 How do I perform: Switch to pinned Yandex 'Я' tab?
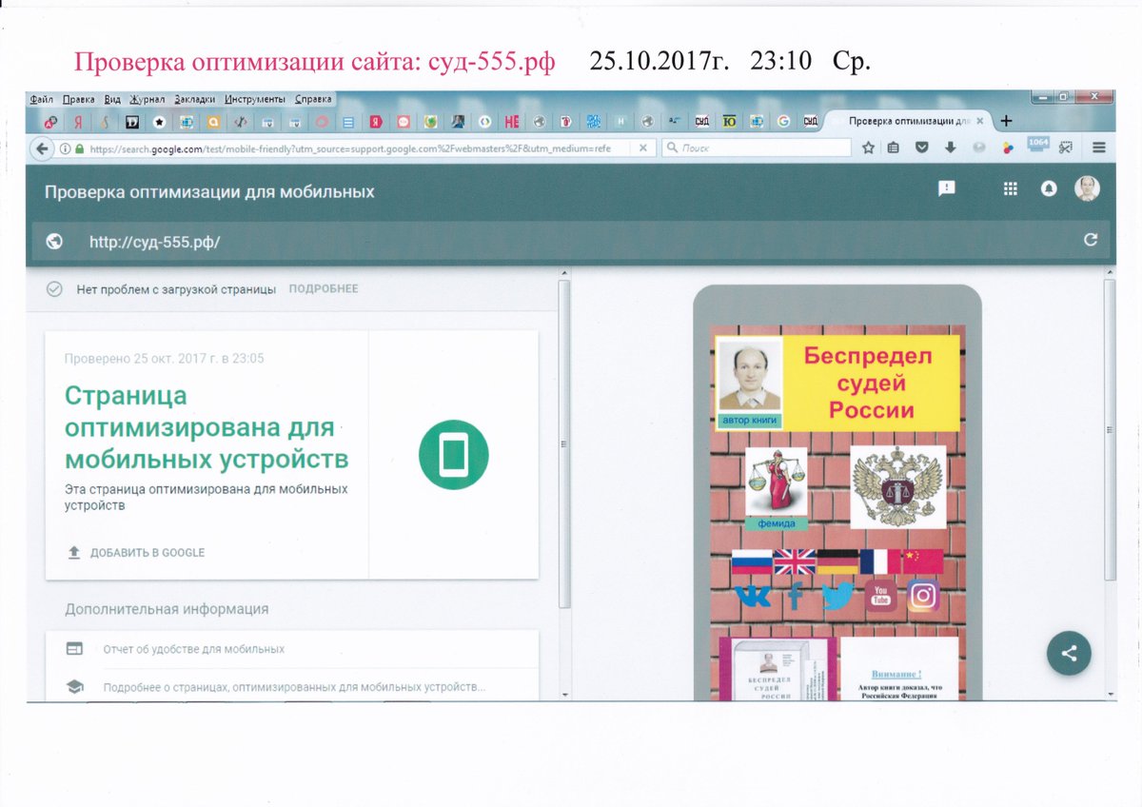pyautogui.click(x=78, y=122)
